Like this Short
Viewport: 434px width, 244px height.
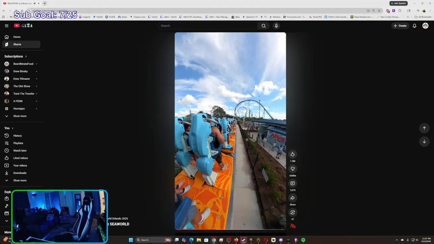point(293,154)
